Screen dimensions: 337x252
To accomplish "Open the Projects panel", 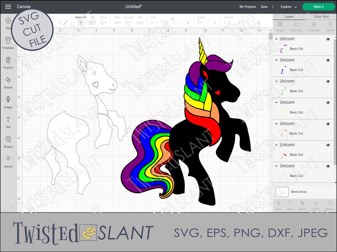I will (8, 63).
